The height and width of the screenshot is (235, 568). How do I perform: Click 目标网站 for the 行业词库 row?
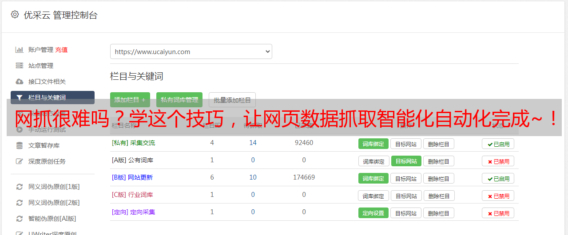406,196
